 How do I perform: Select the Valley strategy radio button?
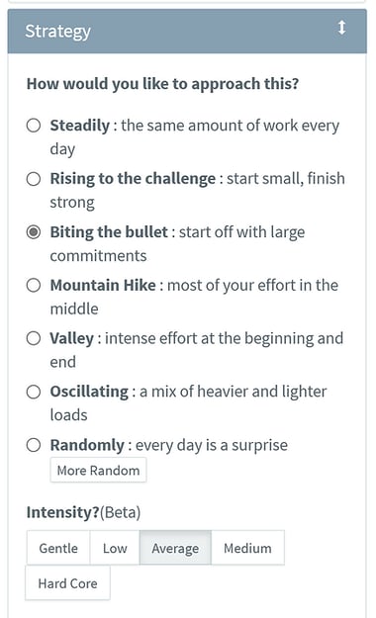click(34, 338)
